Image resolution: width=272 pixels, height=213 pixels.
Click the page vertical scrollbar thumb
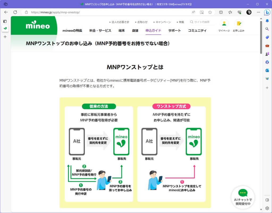coord(261,37)
